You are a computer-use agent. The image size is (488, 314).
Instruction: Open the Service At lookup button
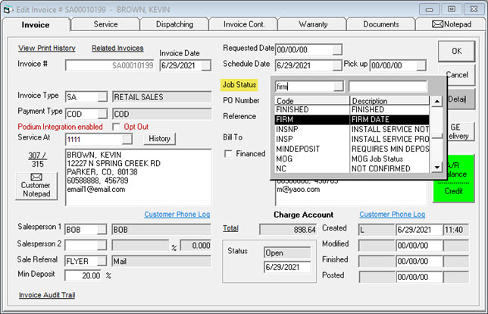tap(127, 139)
